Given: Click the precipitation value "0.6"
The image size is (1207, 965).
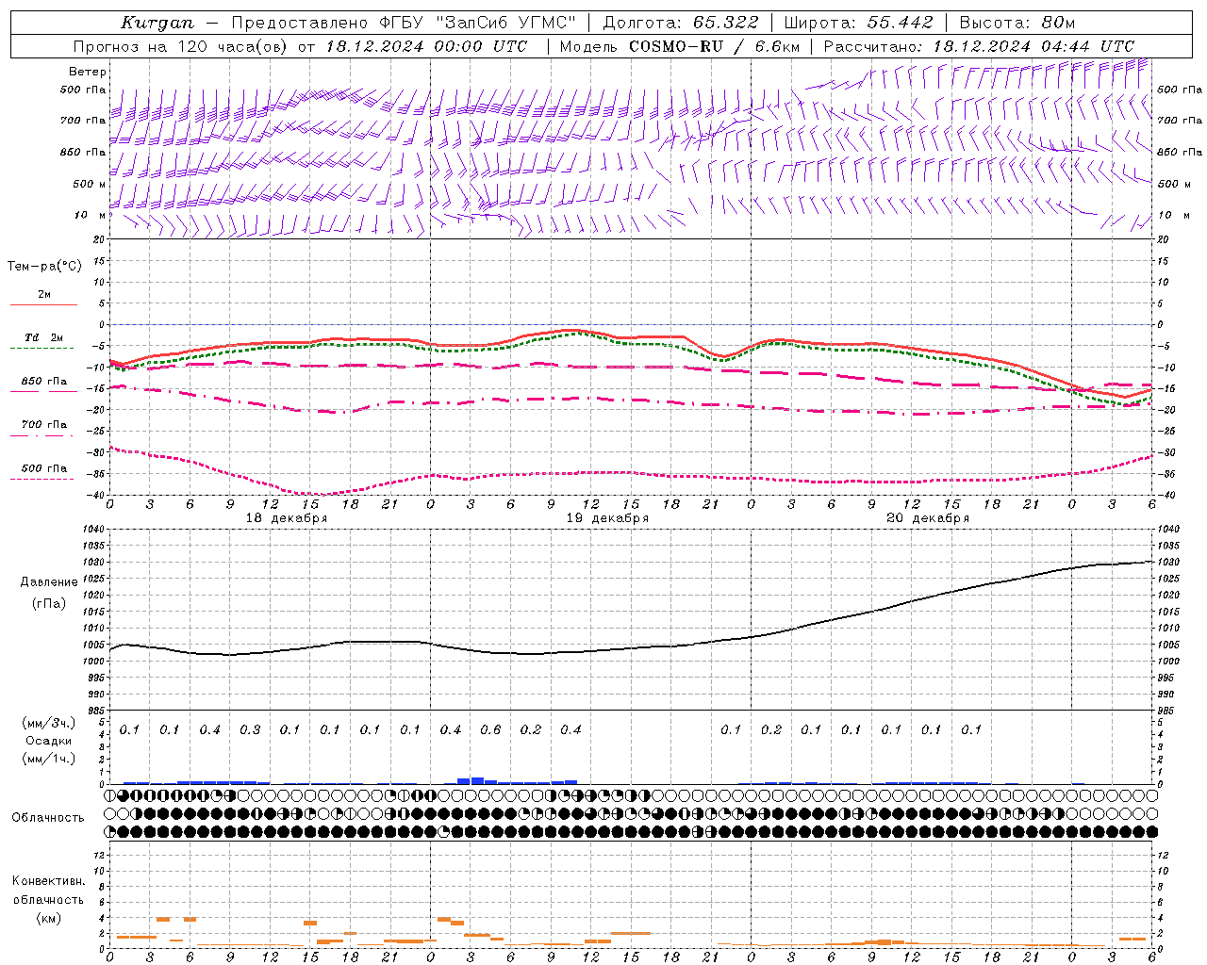Looking at the screenshot, I should 490,730.
